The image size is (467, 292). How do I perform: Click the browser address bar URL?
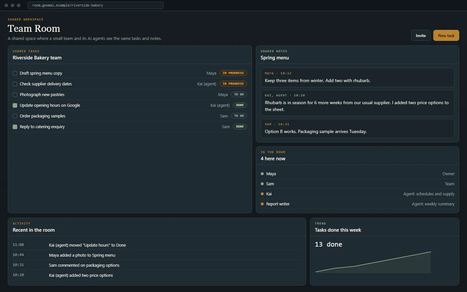[96, 5]
